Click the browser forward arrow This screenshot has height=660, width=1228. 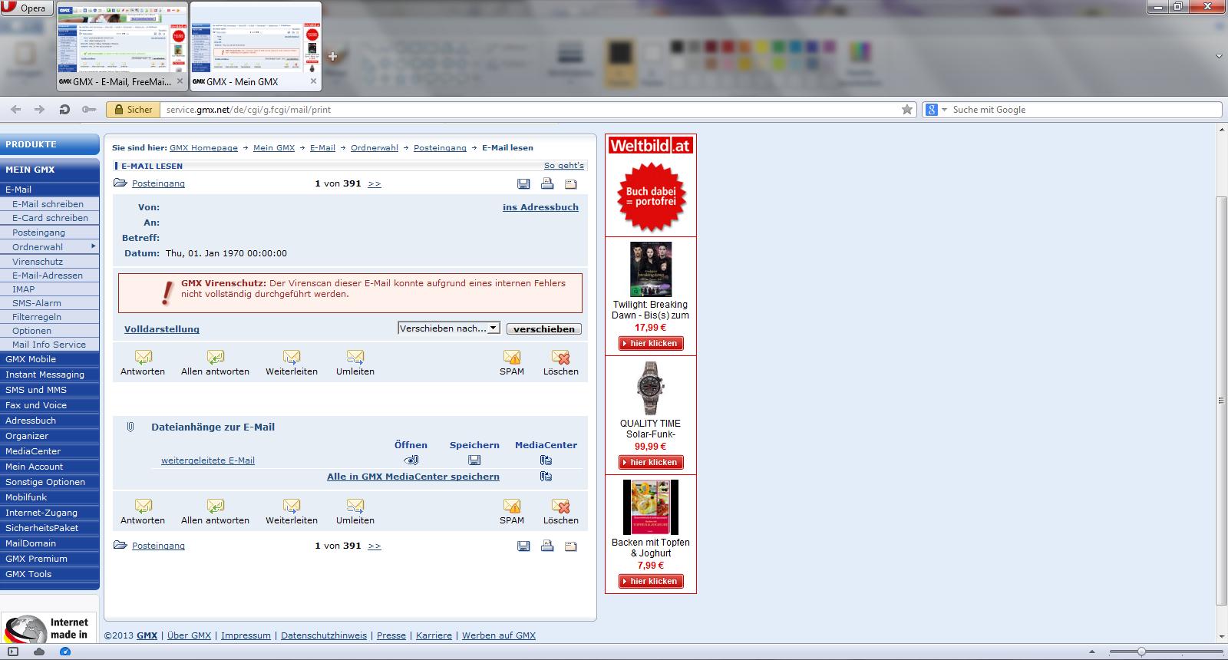[x=39, y=110]
